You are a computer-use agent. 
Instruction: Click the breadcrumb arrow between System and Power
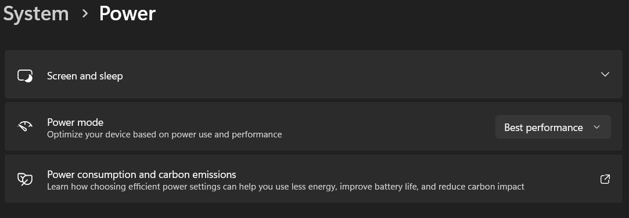click(85, 14)
